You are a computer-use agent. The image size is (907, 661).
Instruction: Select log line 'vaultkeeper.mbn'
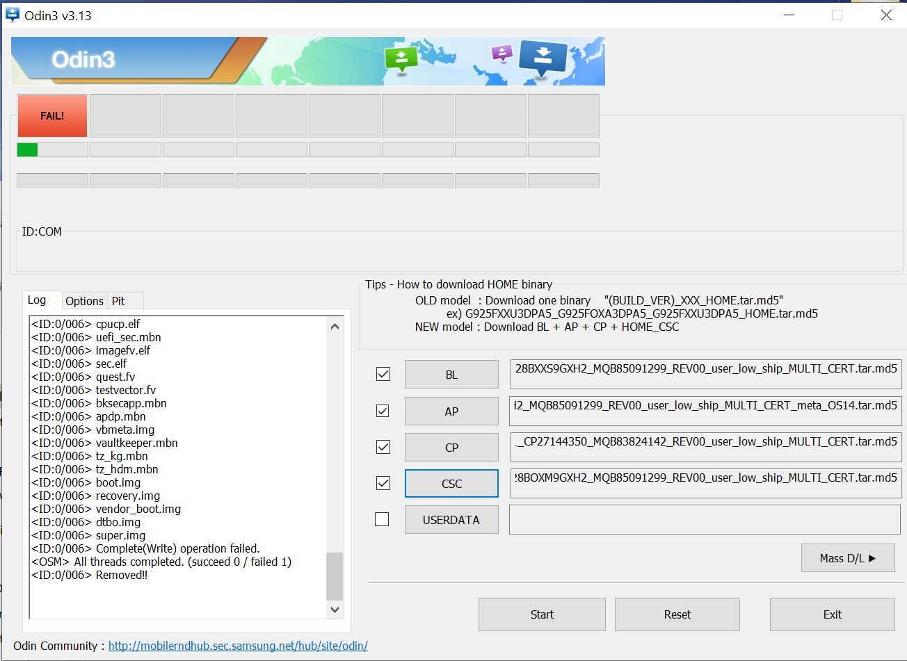(x=104, y=443)
